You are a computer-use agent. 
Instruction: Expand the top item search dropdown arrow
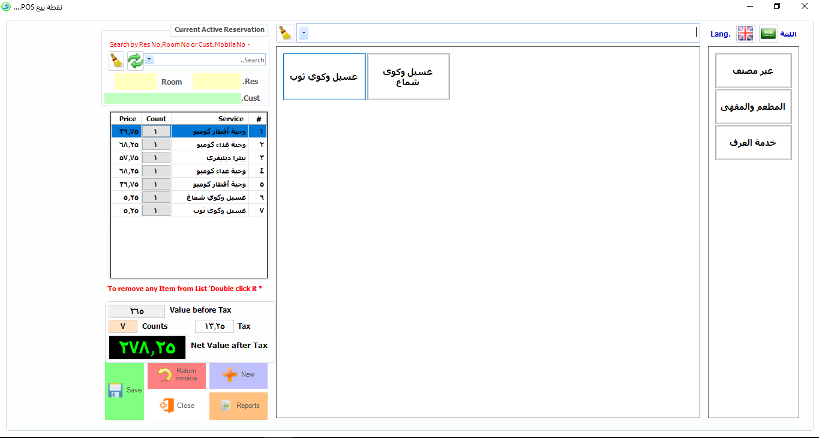coord(304,33)
